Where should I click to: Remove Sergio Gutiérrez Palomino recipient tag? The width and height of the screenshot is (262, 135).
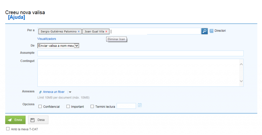[79, 31]
